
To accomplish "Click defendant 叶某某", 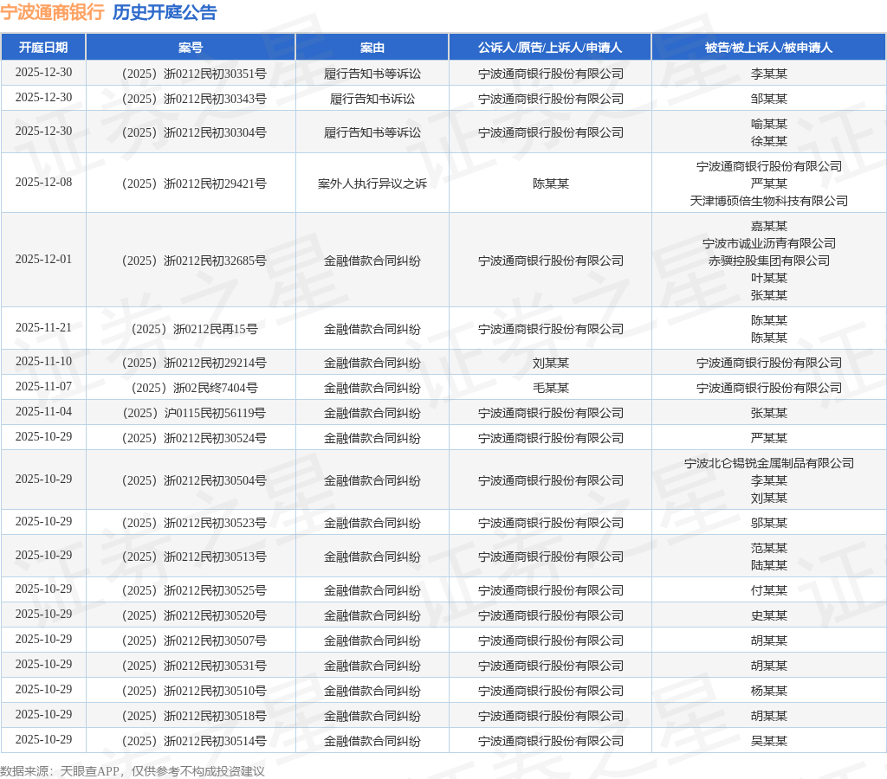I will point(769,278).
